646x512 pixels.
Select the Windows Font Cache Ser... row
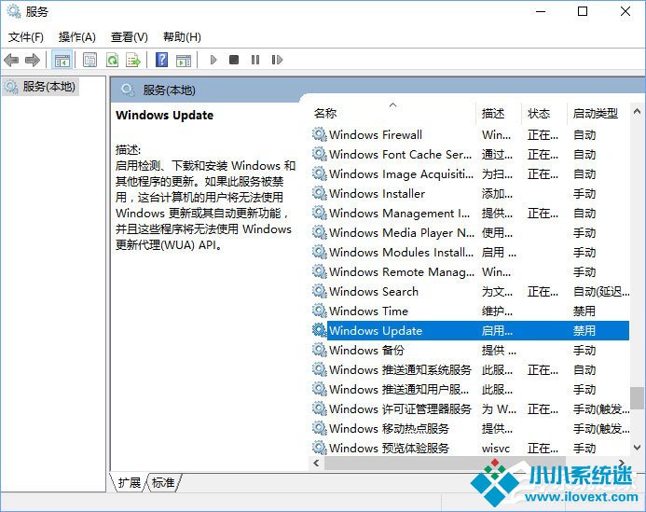click(470, 154)
